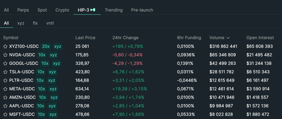Click the 20x leverage badge on XYZ100-USDC

(46, 47)
